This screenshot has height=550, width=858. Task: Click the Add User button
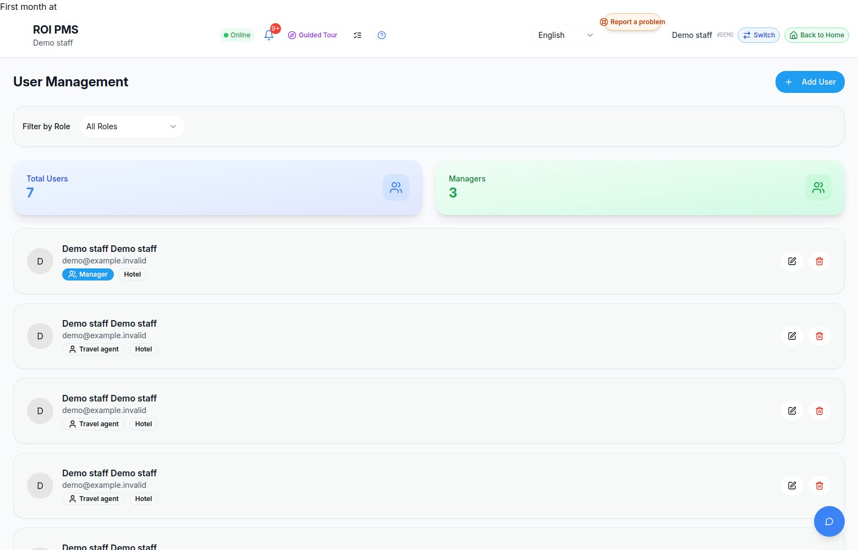click(x=810, y=82)
